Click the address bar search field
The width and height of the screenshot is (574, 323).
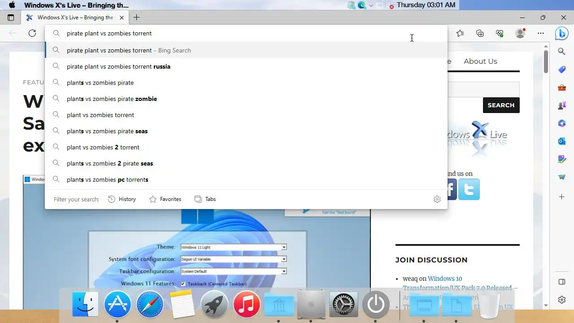click(x=246, y=33)
